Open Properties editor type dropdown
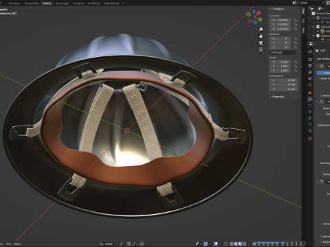 point(312,44)
